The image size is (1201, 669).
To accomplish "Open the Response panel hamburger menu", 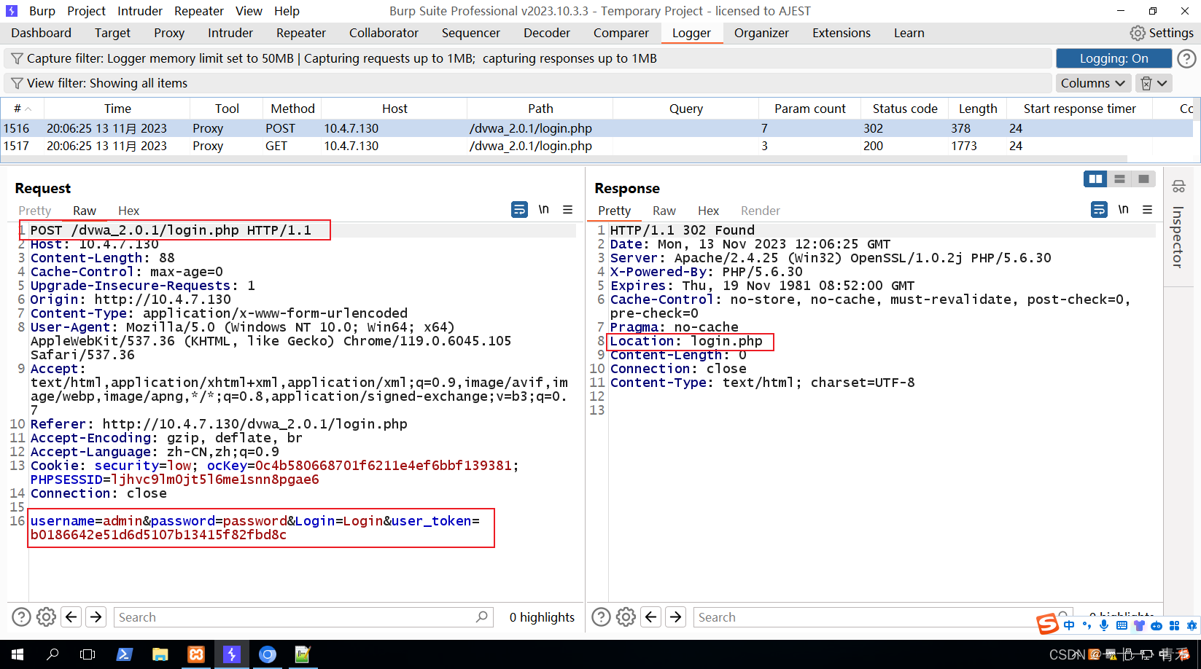I will coord(1147,210).
